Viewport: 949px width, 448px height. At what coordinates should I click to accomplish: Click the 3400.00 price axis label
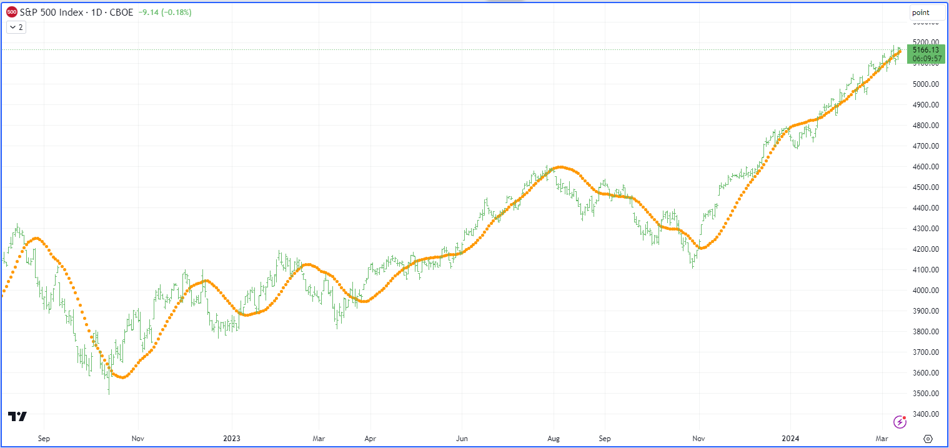tap(927, 414)
